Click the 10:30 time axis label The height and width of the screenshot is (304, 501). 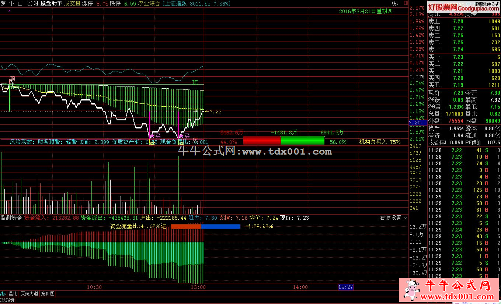pyautogui.click(x=94, y=287)
